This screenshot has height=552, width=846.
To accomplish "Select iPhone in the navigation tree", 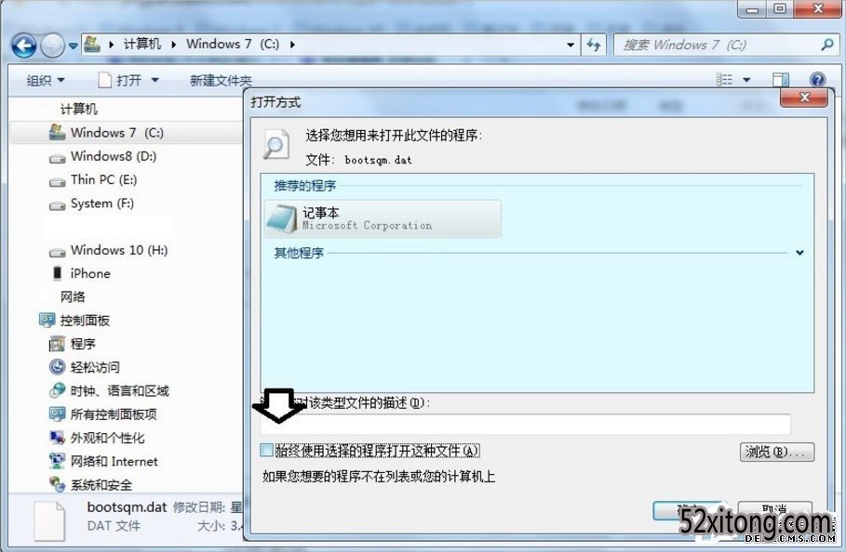I will pyautogui.click(x=90, y=273).
